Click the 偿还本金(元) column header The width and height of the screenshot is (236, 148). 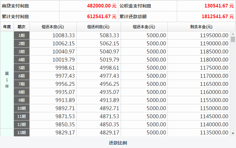[144, 27]
